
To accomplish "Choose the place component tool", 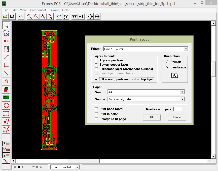I will 6,49.
